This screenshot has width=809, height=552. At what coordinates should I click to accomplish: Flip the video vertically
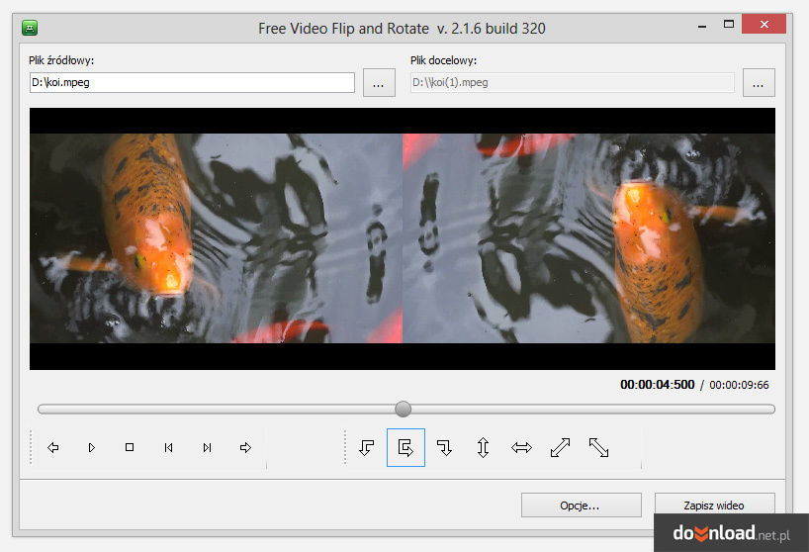click(x=483, y=447)
